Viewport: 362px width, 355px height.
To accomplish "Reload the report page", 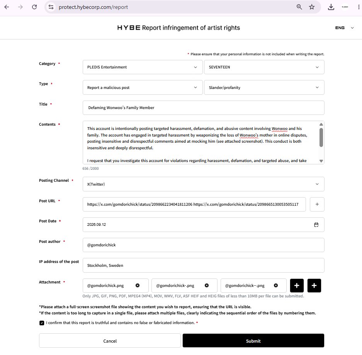I will [34, 7].
